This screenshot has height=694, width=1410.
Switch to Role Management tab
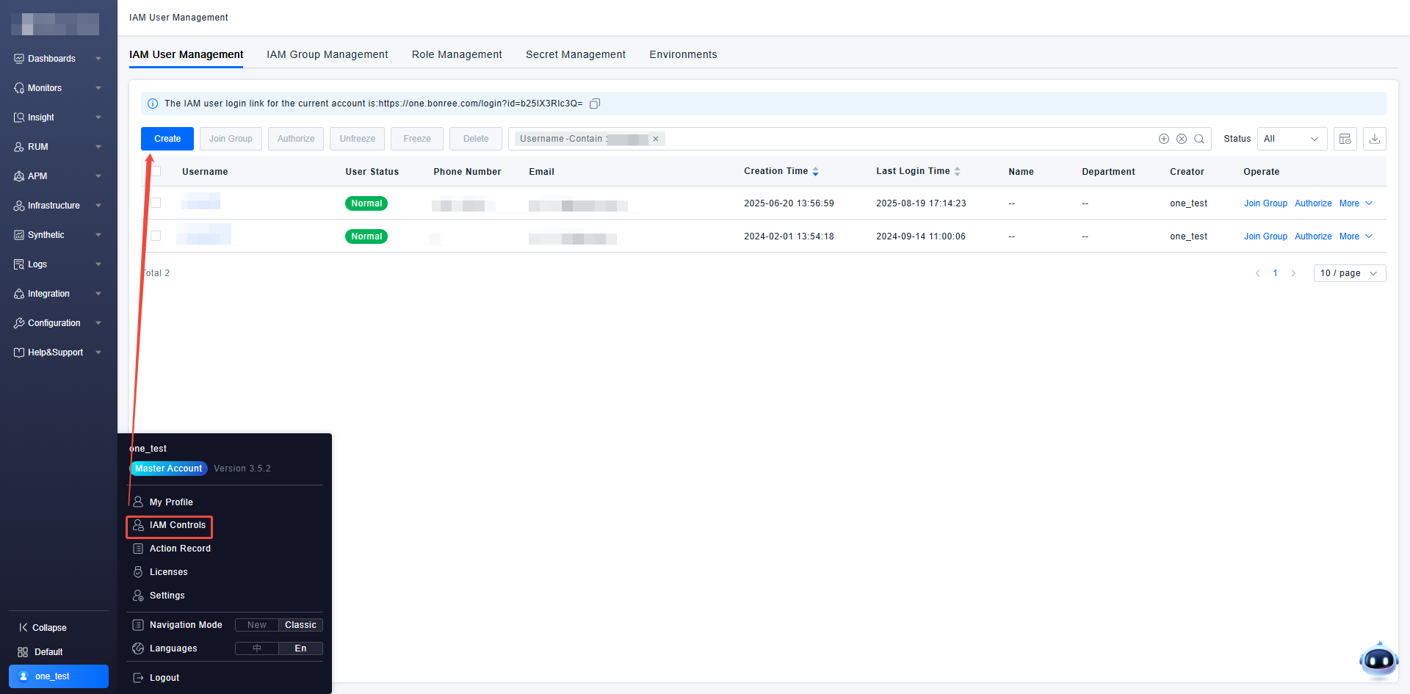click(457, 54)
